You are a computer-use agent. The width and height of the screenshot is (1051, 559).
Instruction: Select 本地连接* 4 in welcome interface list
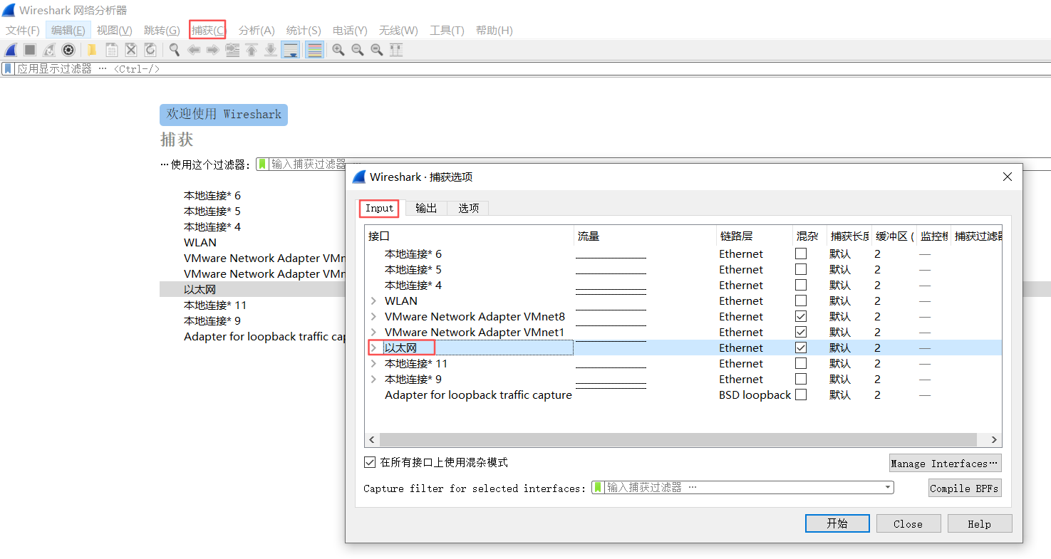point(212,226)
